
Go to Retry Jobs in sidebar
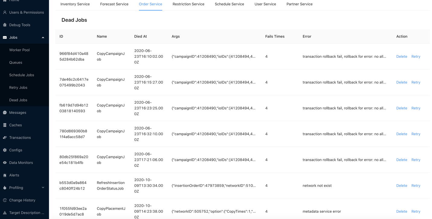point(18,87)
